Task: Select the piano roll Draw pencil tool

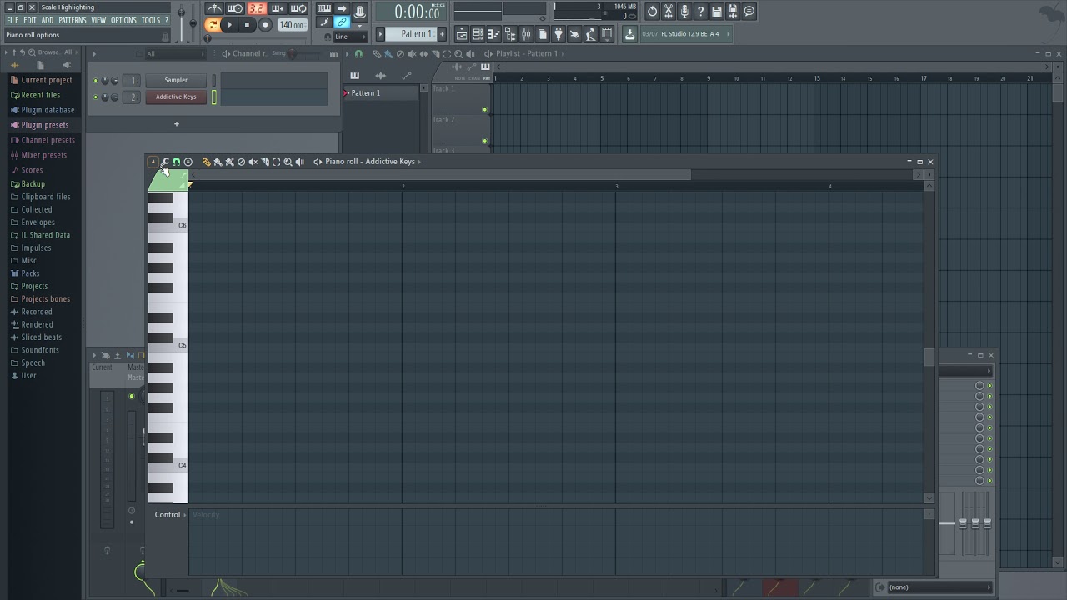Action: pos(207,162)
